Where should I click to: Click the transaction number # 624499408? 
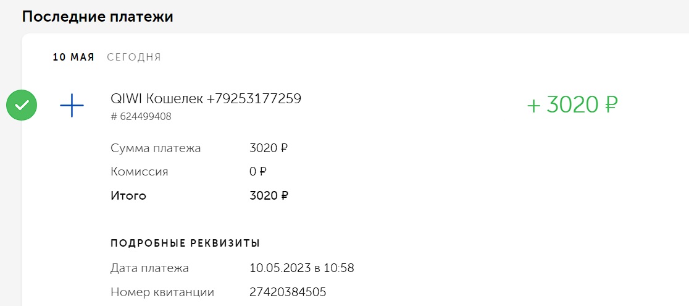[x=141, y=116]
